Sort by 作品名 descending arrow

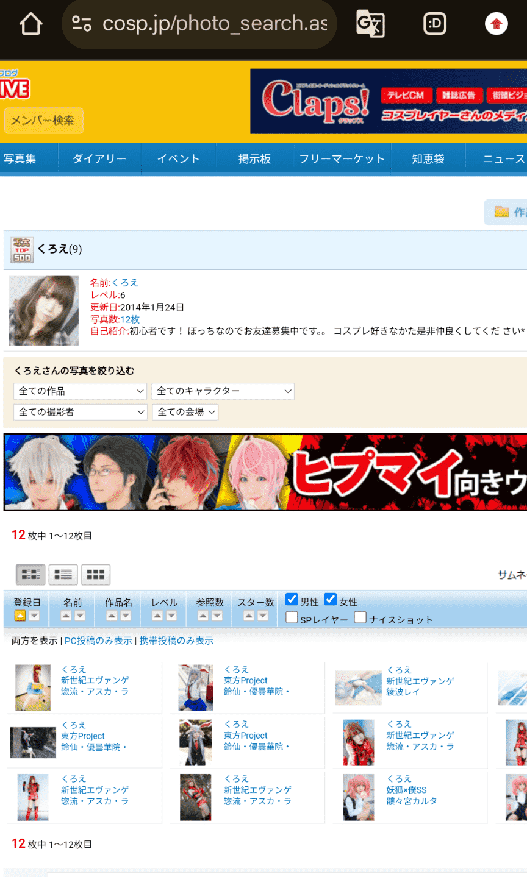[125, 616]
